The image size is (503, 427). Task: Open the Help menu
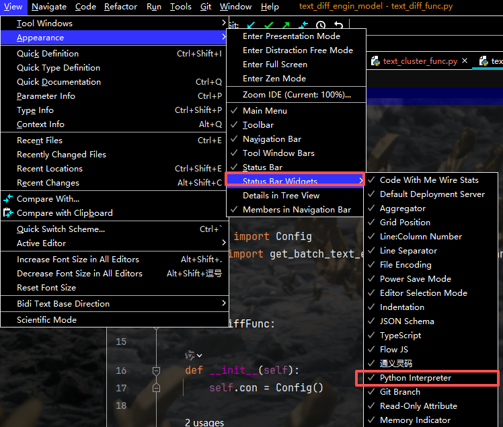[x=270, y=7]
